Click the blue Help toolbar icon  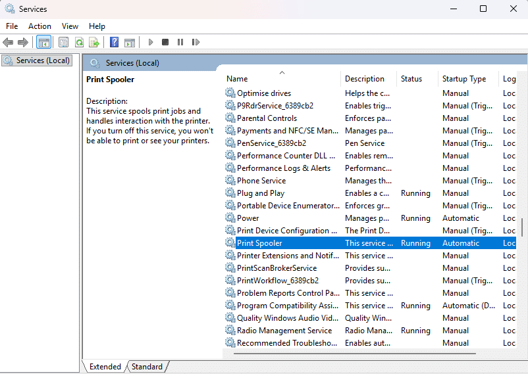pyautogui.click(x=114, y=42)
